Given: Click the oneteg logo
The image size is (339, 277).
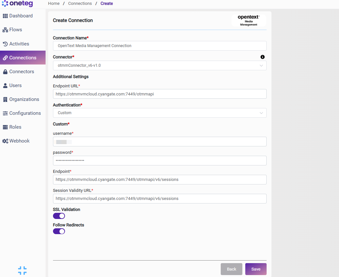Looking at the screenshot, I should (17, 4).
